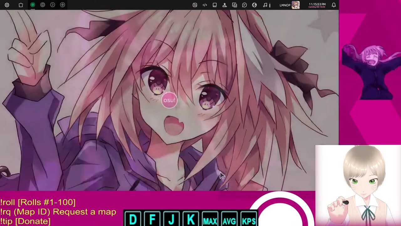Screen dimensions: 401x226
Task: Click the J key overlay box
Action: point(171,219)
